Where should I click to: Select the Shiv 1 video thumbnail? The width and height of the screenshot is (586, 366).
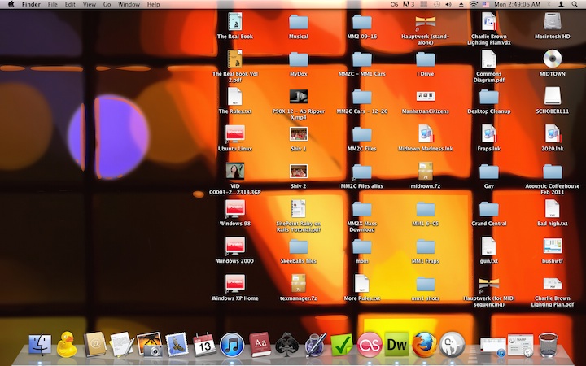298,133
